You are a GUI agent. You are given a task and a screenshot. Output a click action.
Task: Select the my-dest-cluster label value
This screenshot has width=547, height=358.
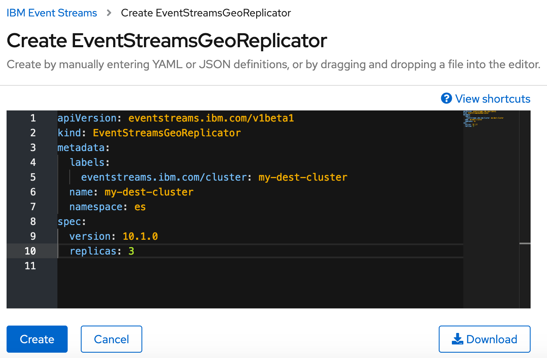tap(303, 177)
